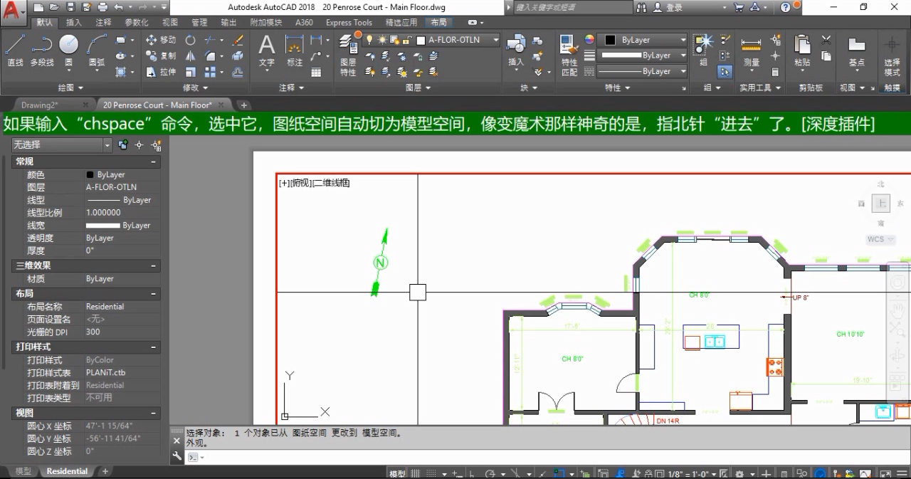Open the ByLayer linetype dropdown
The height and width of the screenshot is (479, 911).
(x=683, y=71)
